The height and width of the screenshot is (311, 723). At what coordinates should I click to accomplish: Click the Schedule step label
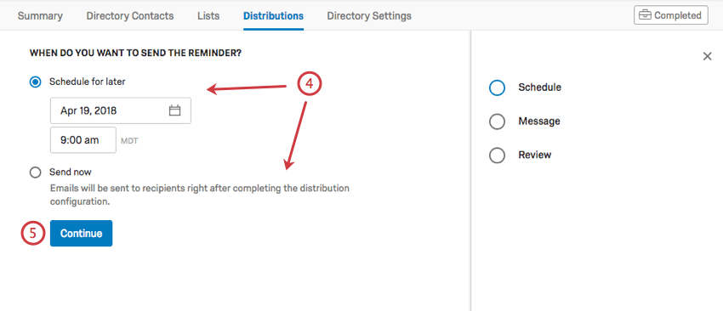click(x=539, y=87)
